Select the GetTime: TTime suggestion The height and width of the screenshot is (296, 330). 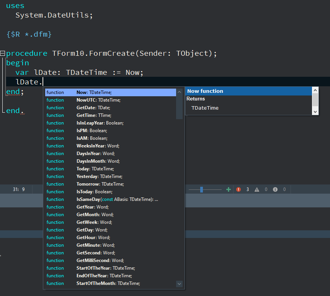click(x=111, y=115)
